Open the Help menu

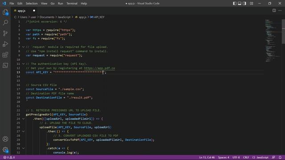[x=84, y=4]
